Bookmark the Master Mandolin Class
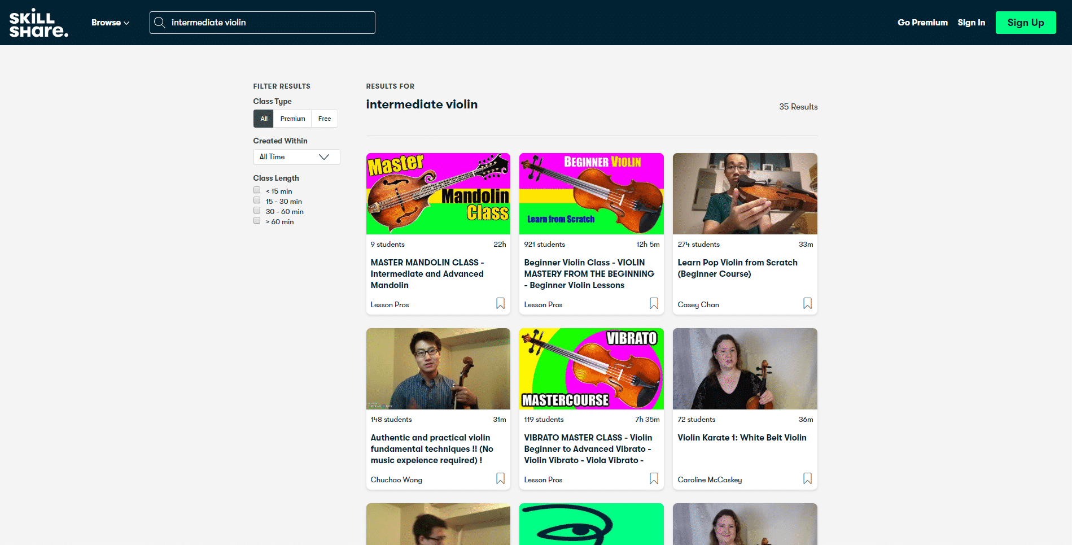Image resolution: width=1072 pixels, height=545 pixels. (x=500, y=304)
